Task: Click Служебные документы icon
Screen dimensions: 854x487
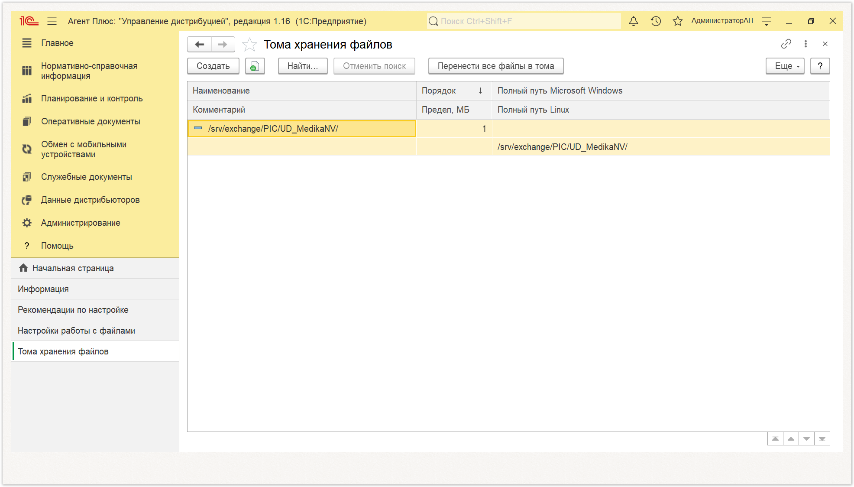Action: pyautogui.click(x=27, y=177)
